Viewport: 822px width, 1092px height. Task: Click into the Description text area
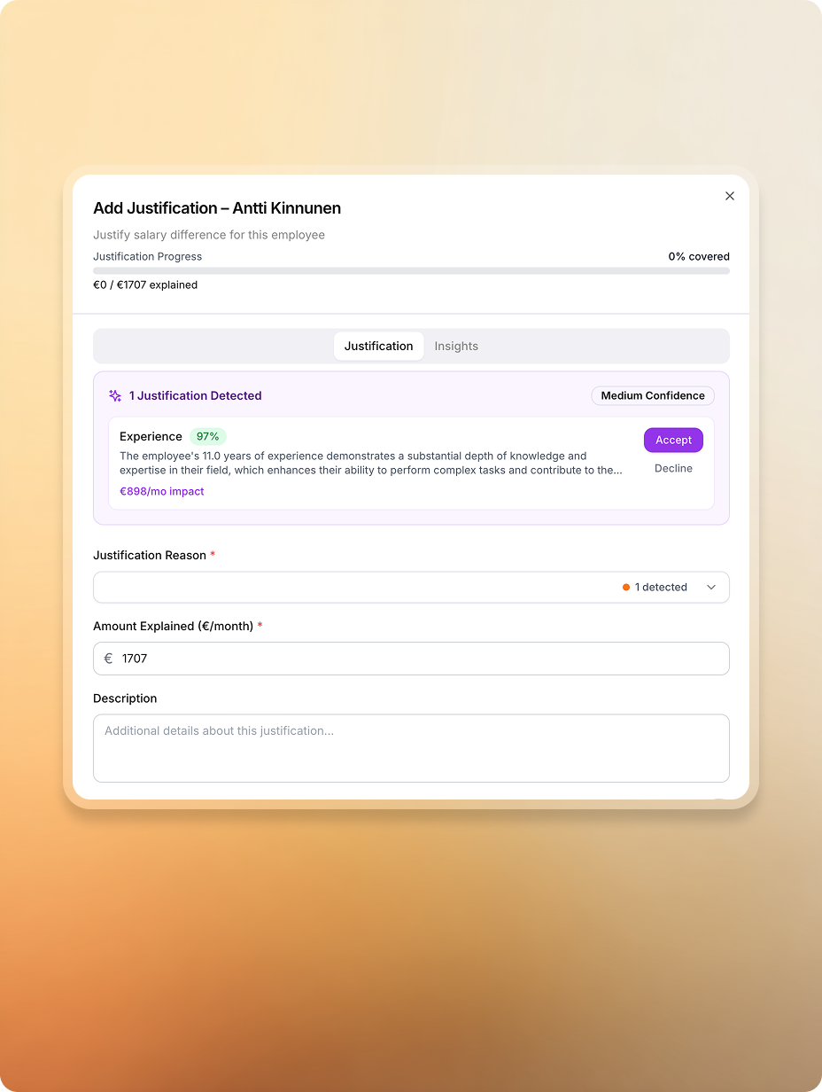411,748
